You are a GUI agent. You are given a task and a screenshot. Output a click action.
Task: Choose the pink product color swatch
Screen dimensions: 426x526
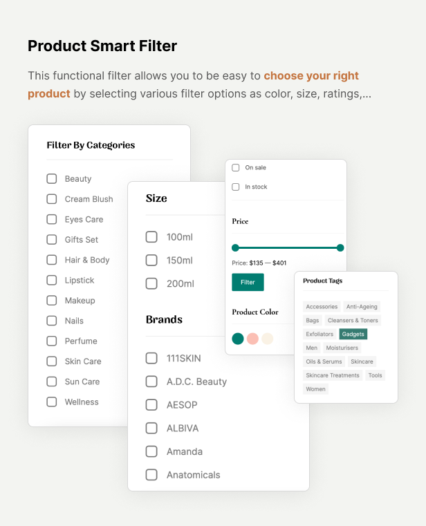[x=252, y=339]
